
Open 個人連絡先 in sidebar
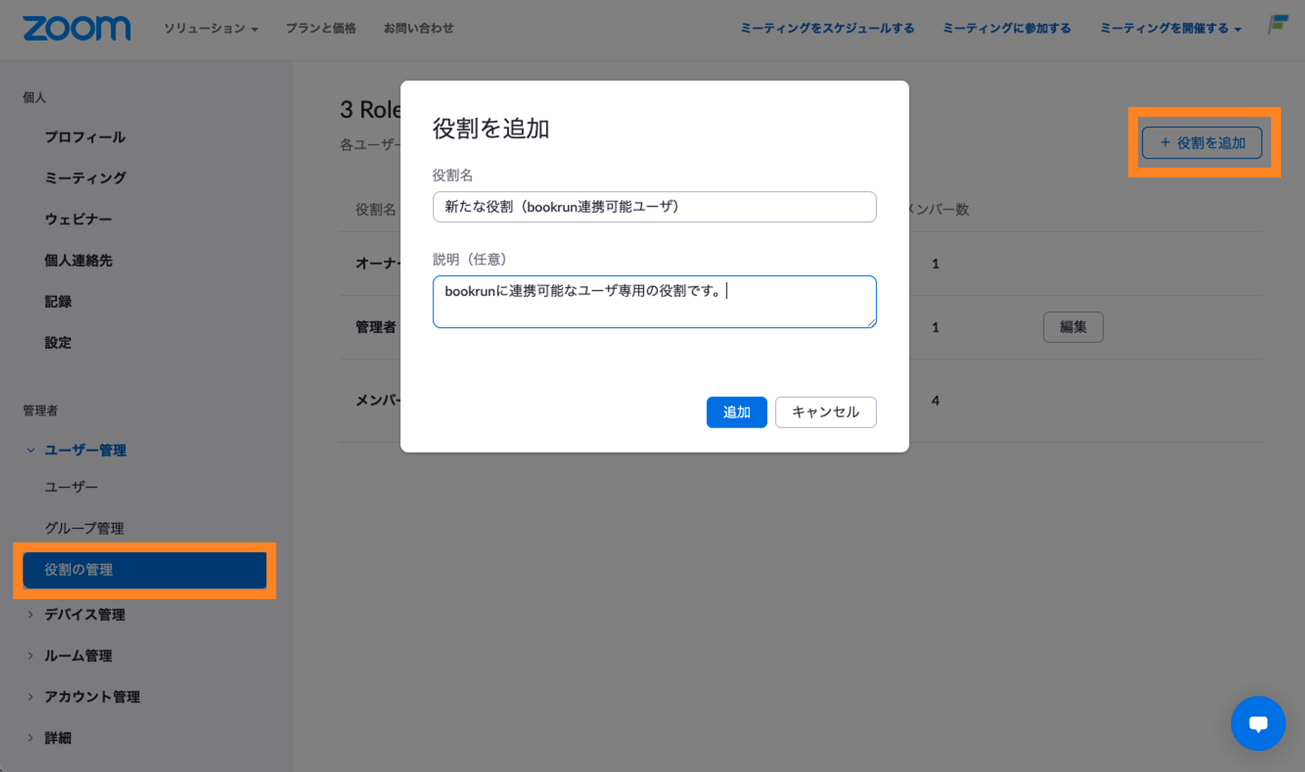[x=78, y=261]
